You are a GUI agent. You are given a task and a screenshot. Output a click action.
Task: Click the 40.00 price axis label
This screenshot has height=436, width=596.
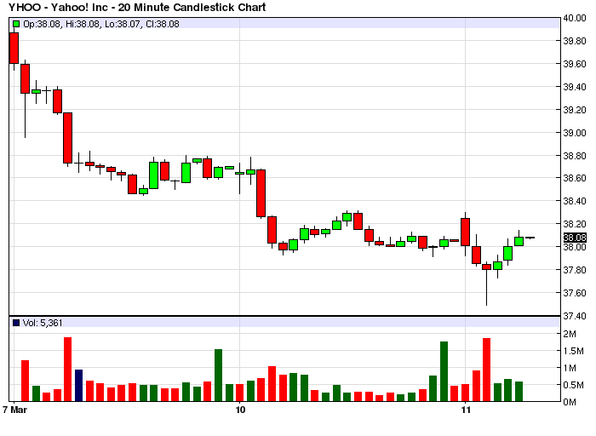[x=575, y=18]
